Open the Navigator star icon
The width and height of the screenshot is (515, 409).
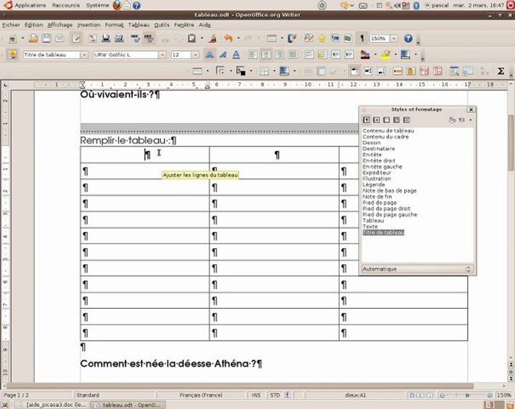point(322,39)
